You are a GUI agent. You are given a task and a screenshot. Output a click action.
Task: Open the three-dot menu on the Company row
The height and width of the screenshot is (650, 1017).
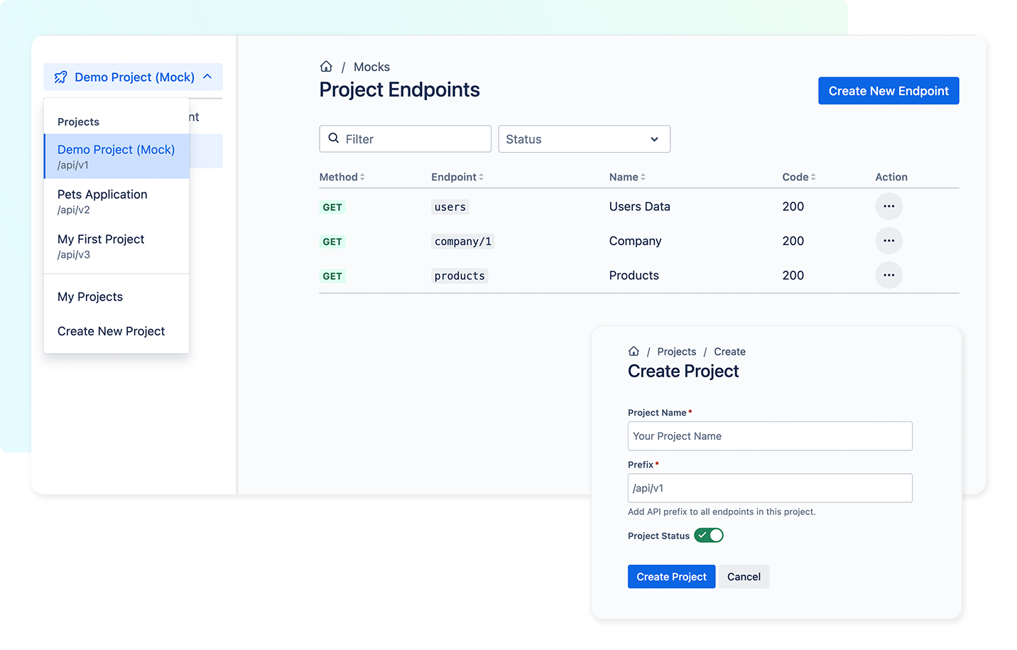point(888,240)
